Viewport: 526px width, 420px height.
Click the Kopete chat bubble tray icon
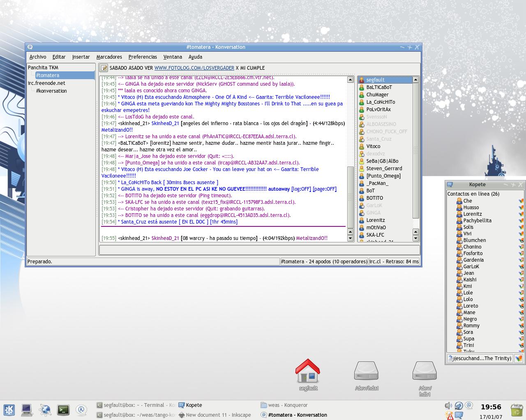pyautogui.click(x=459, y=415)
